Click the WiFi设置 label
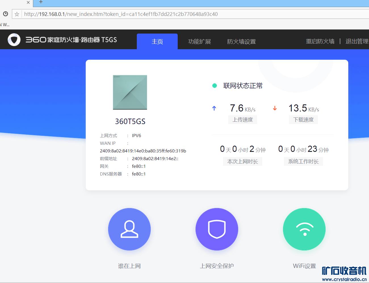The height and width of the screenshot is (283, 369). click(304, 266)
